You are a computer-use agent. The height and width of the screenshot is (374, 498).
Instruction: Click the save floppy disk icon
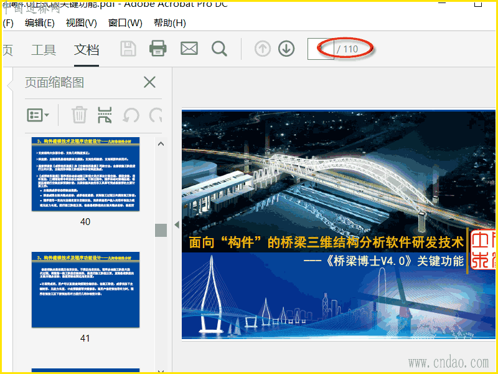point(128,49)
